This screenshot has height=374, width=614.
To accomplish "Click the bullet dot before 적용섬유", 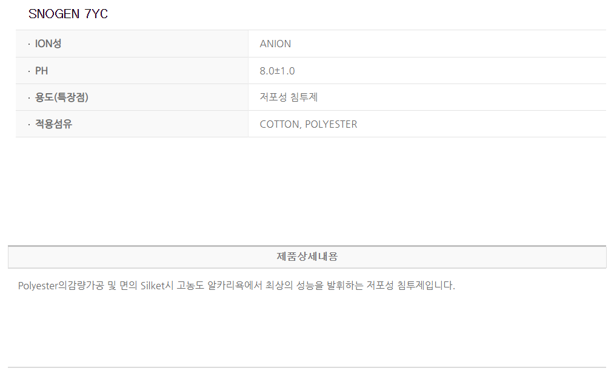I will 28,125.
